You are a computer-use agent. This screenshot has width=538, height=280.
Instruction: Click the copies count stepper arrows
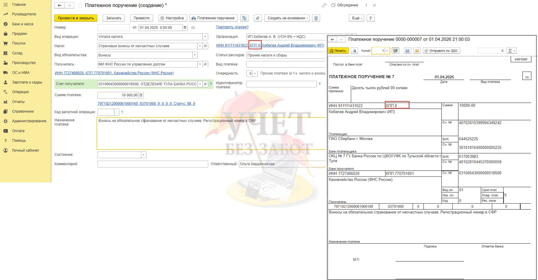387,51
